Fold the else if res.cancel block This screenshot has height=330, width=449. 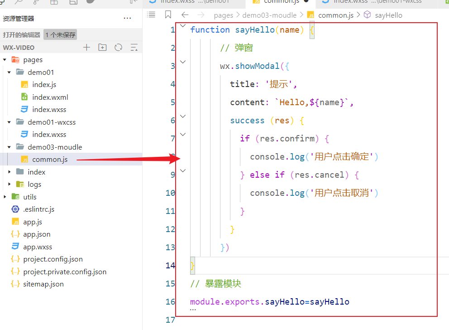[x=183, y=171]
